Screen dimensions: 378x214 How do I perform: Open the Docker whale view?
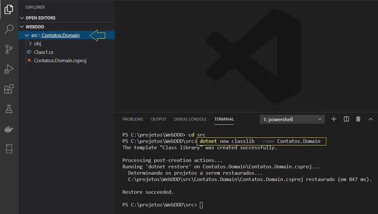point(9,129)
